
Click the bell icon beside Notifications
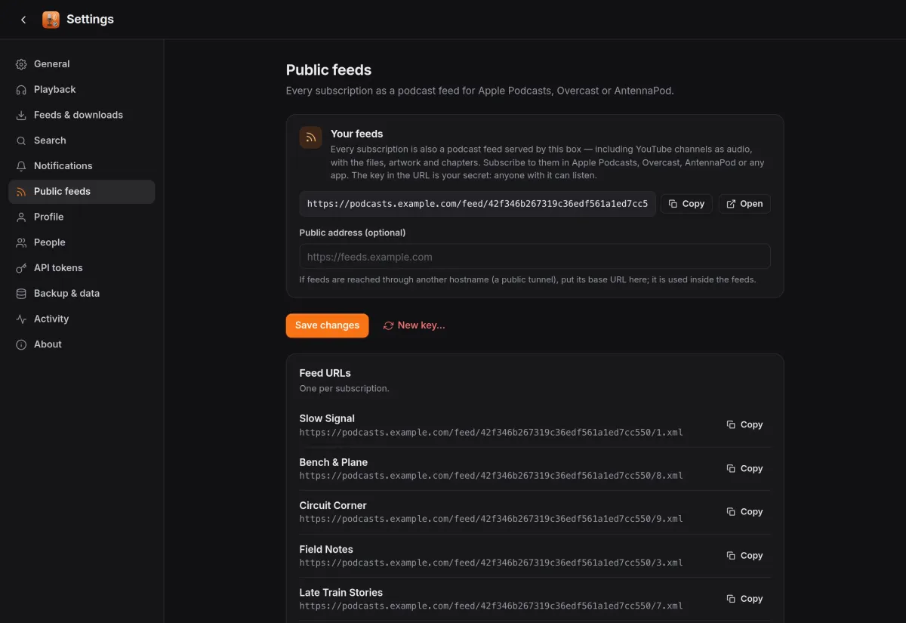pos(21,166)
